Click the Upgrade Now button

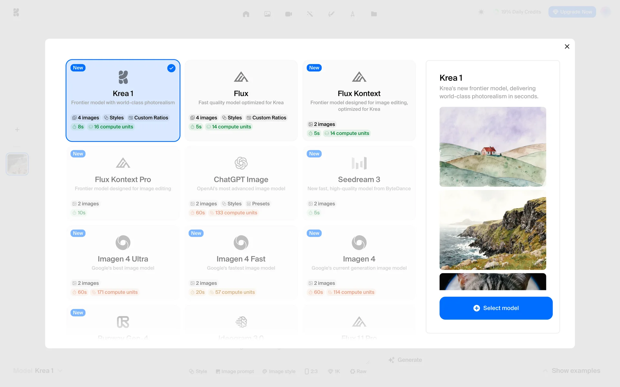pos(572,12)
